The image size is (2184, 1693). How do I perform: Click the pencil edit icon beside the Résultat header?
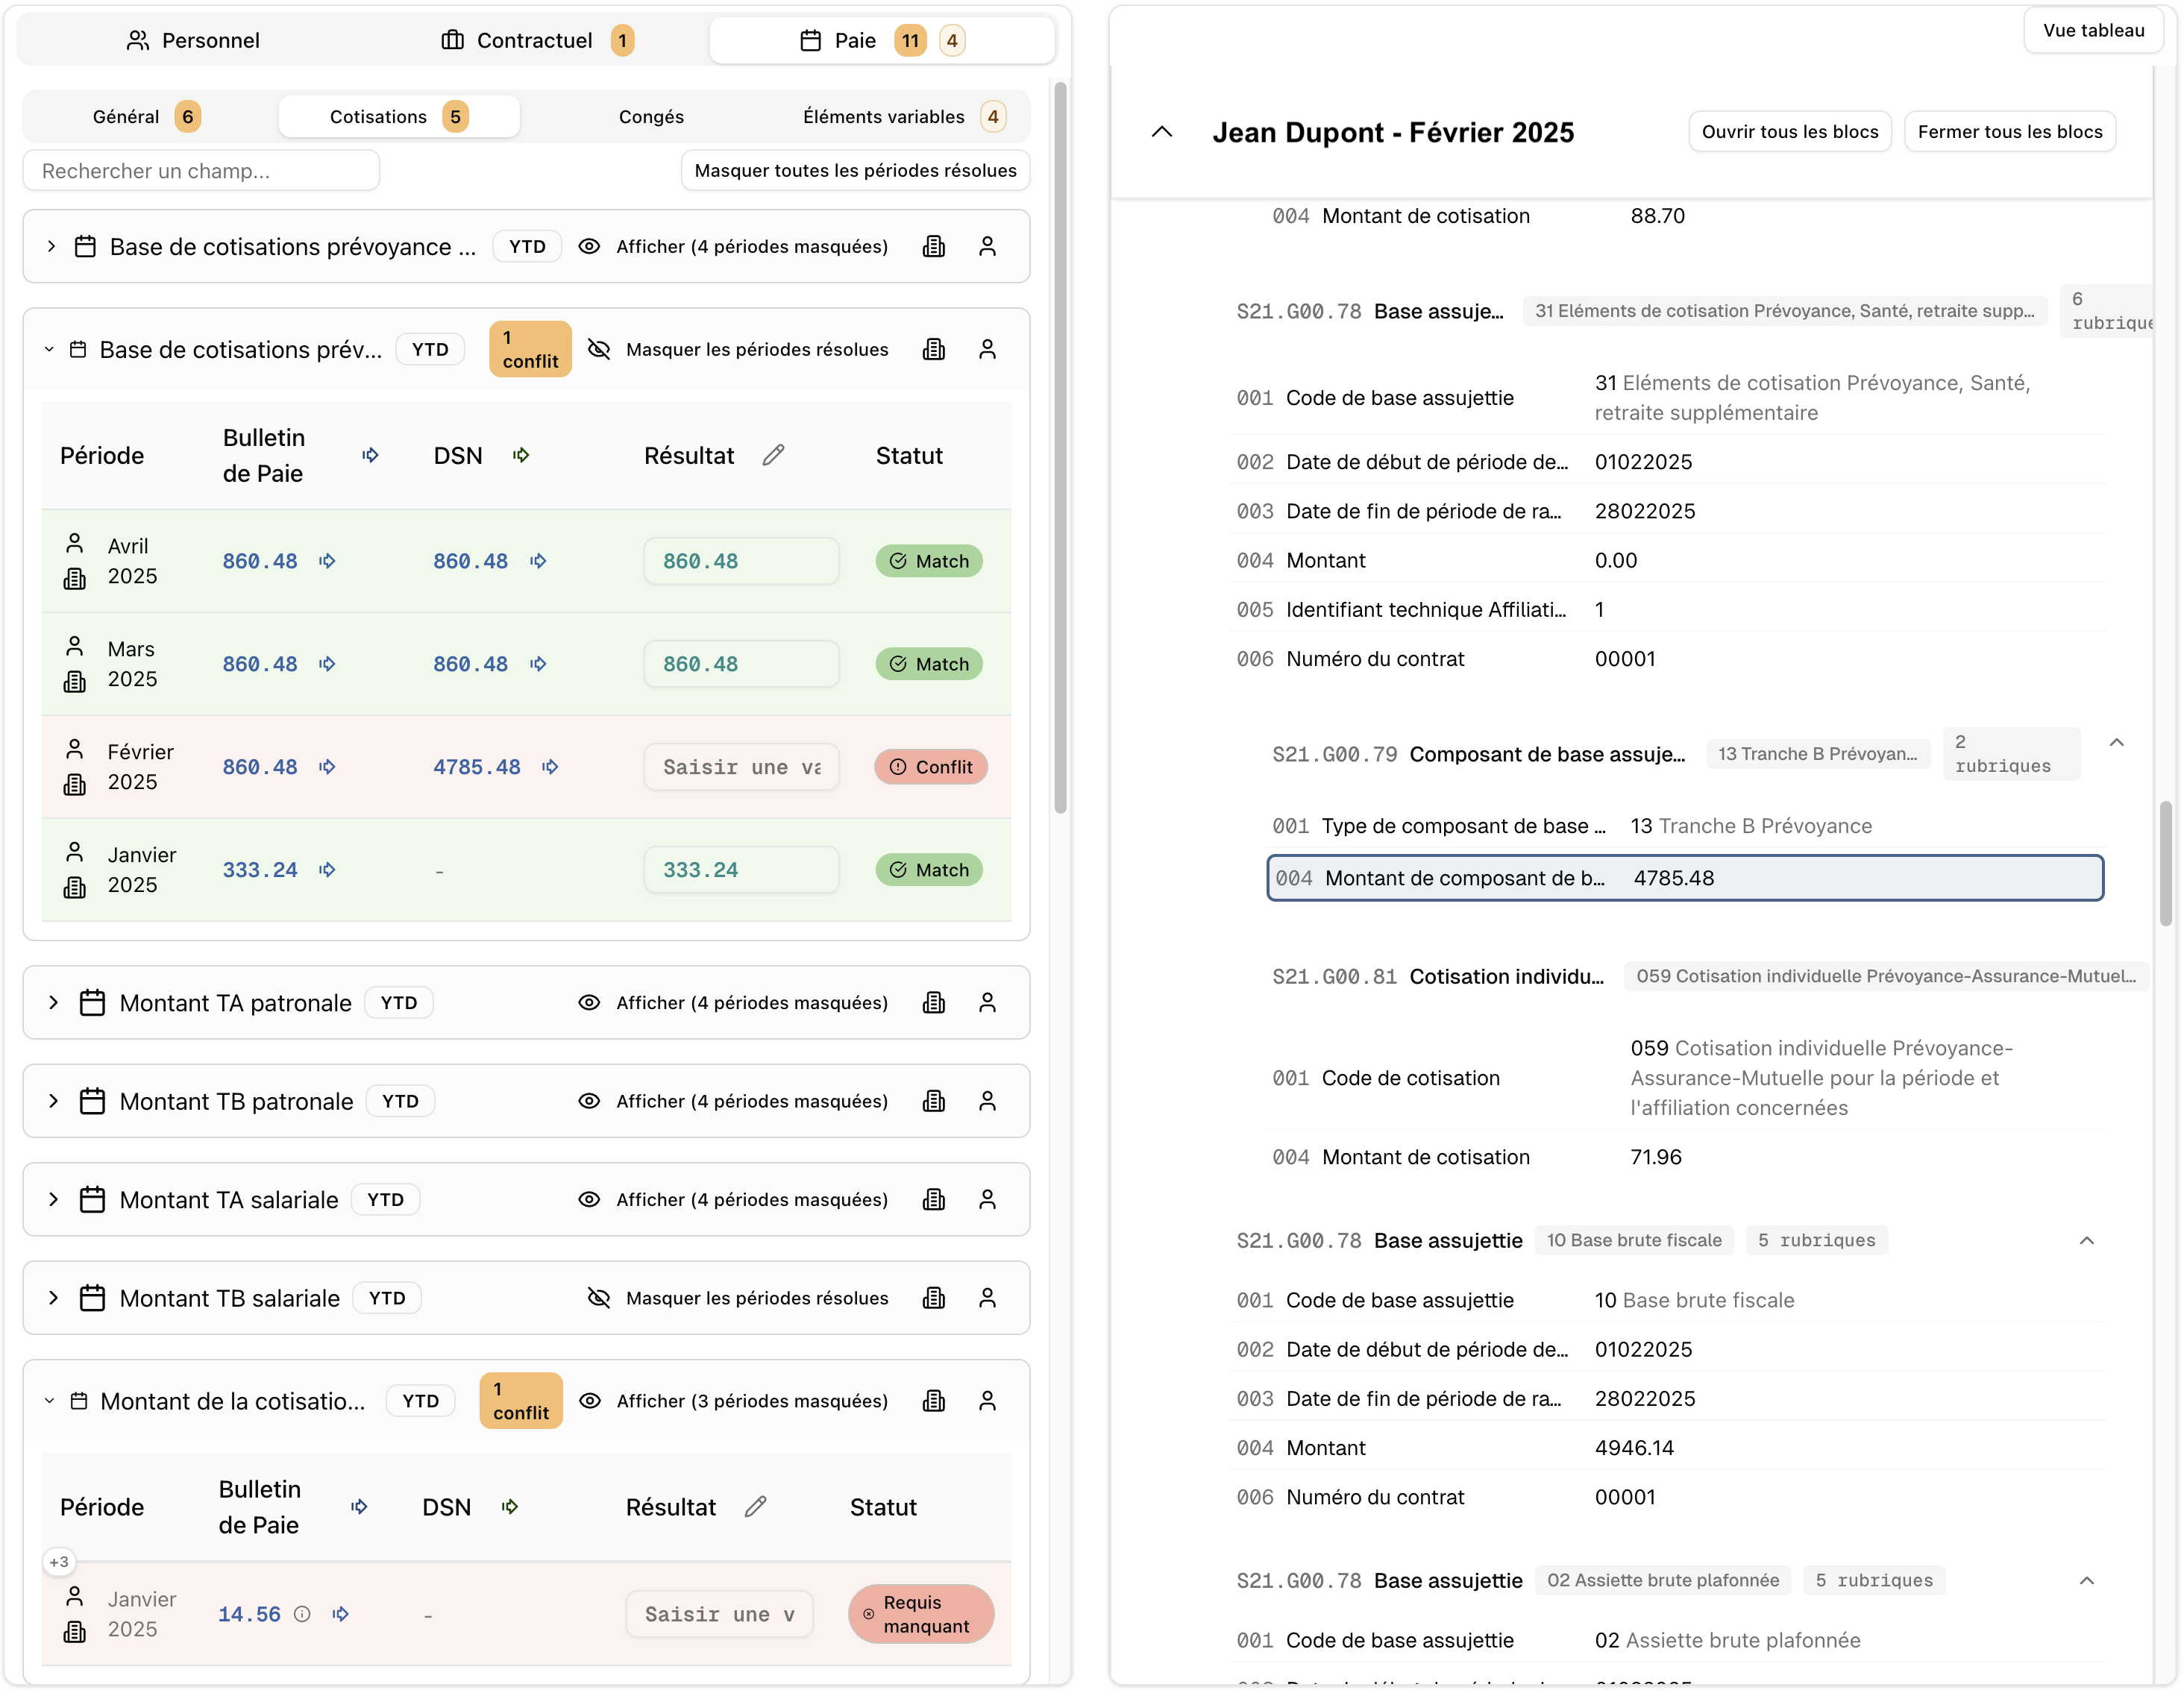pyautogui.click(x=774, y=455)
